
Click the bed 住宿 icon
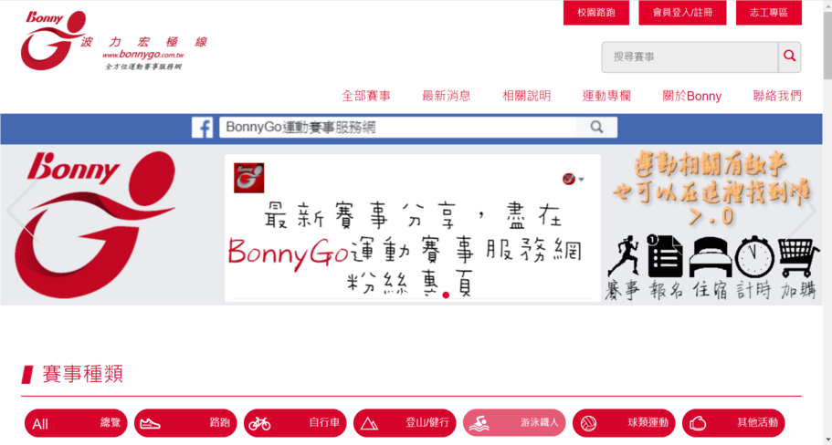click(711, 257)
